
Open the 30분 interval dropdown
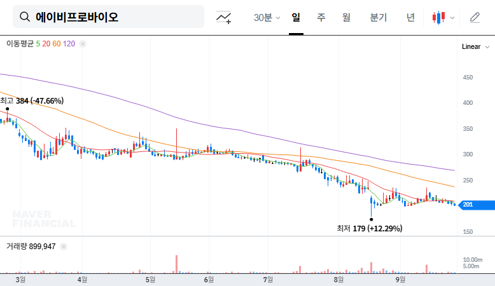tap(267, 17)
